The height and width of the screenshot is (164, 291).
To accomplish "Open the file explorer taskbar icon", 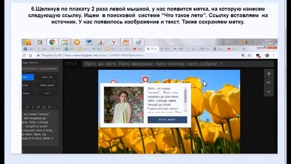I will tap(65, 42).
